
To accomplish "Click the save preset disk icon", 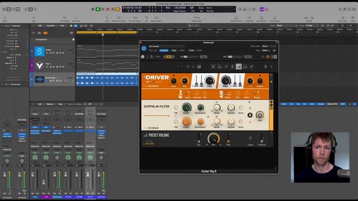I will (x=199, y=66).
